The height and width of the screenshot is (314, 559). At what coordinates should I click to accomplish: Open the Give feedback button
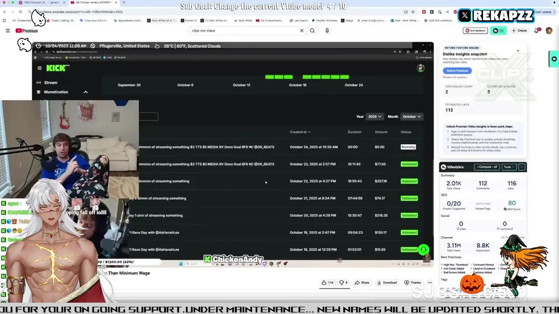475,31
